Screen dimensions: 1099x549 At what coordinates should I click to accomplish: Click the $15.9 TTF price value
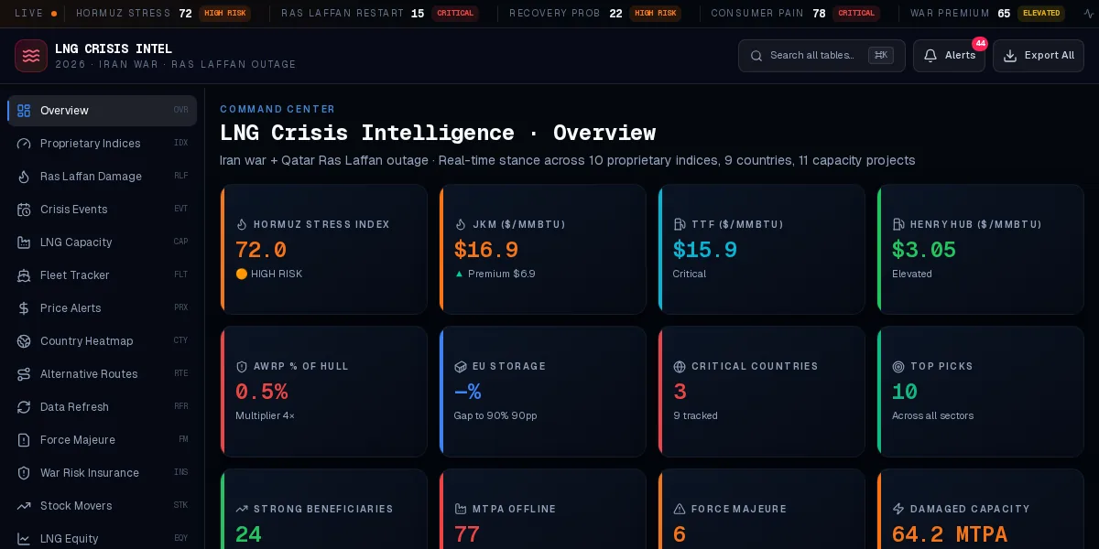(x=705, y=250)
